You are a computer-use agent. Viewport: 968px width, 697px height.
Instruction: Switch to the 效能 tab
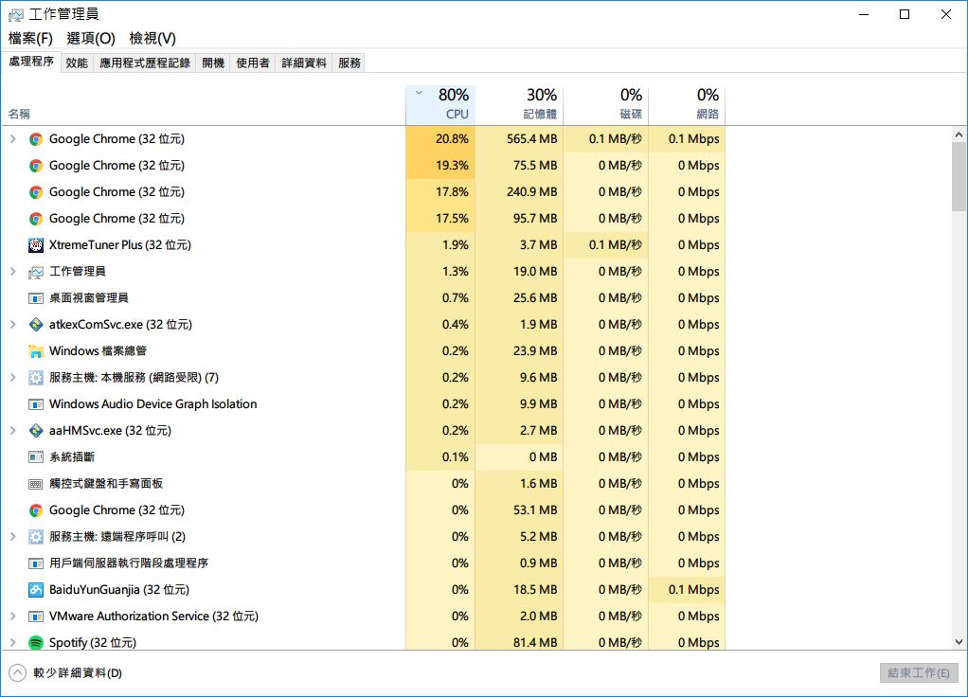[77, 63]
